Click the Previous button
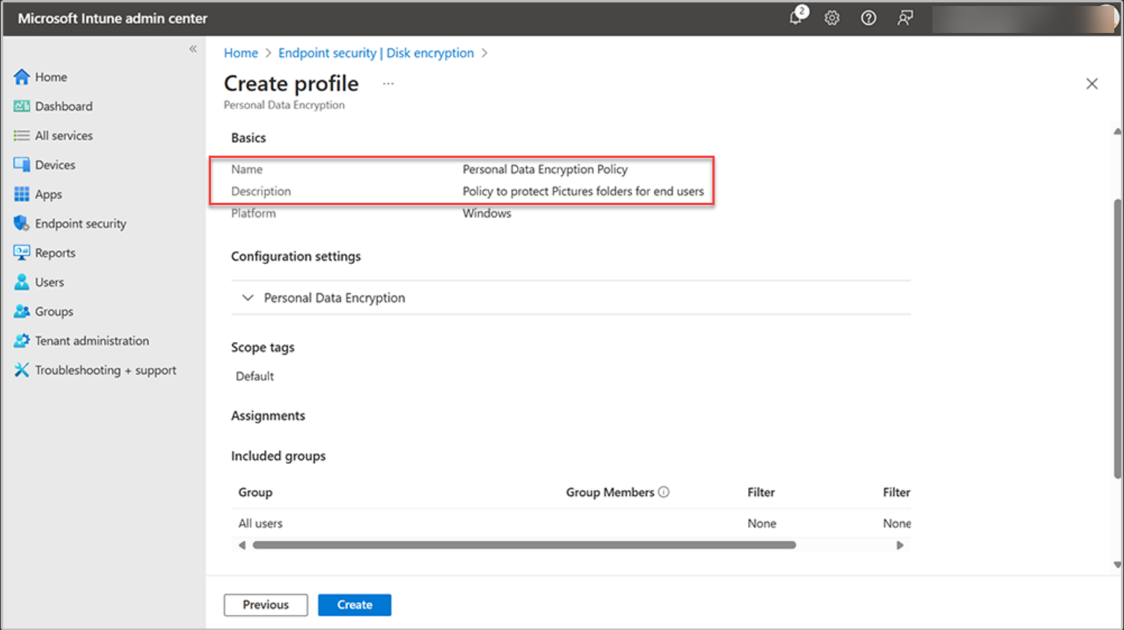The height and width of the screenshot is (630, 1124). click(x=266, y=605)
